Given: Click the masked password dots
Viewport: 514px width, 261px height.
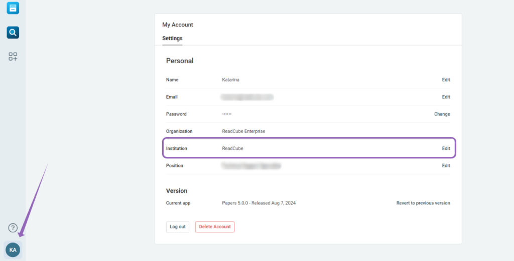Looking at the screenshot, I should [227, 114].
